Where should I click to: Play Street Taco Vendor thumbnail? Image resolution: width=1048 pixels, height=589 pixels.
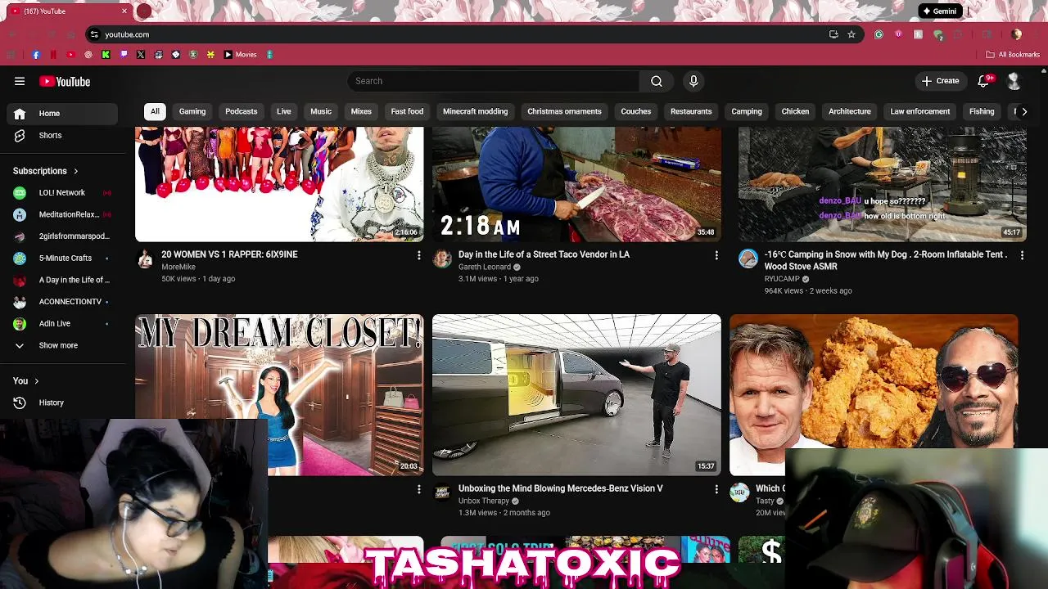[x=576, y=184]
